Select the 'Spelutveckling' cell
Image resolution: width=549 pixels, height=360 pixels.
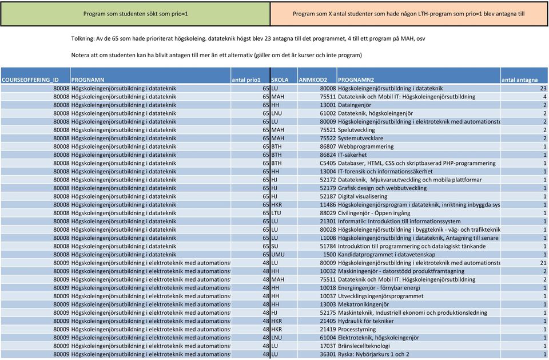(x=419, y=130)
